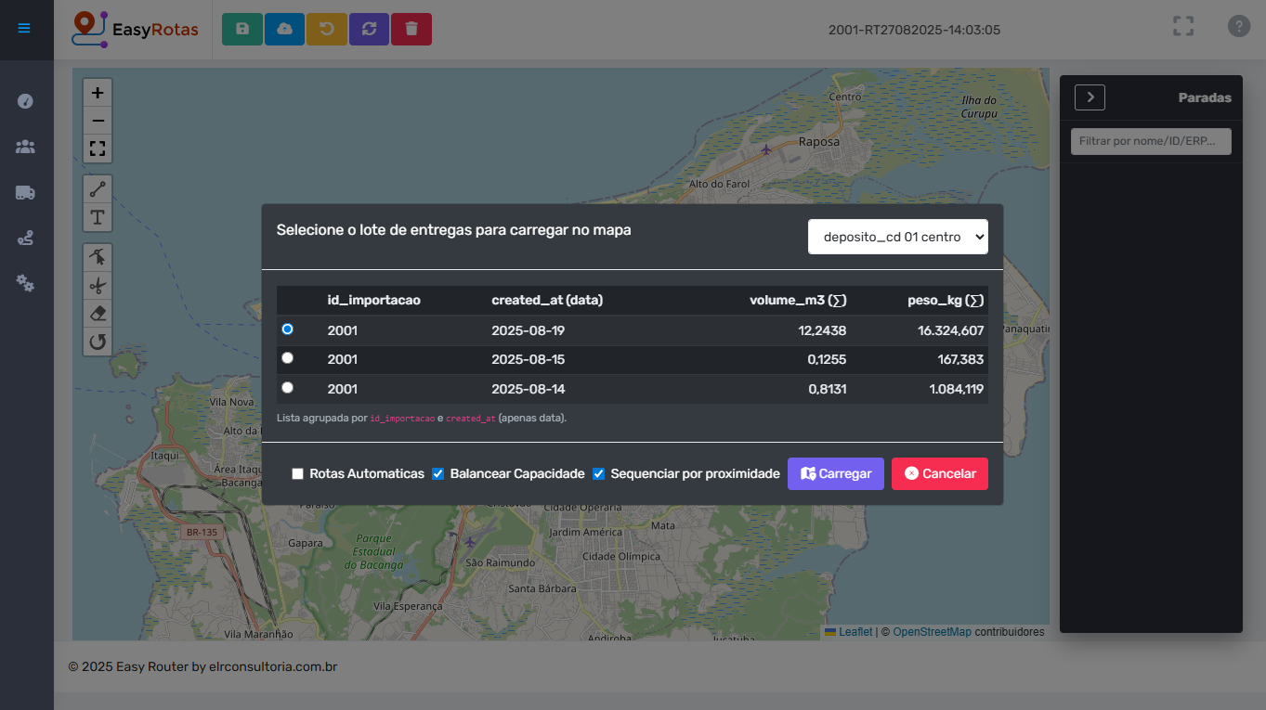Toggle the Sequenciar por proximidade checkbox

pos(599,473)
